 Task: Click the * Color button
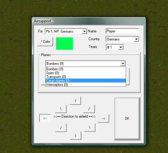point(45,42)
